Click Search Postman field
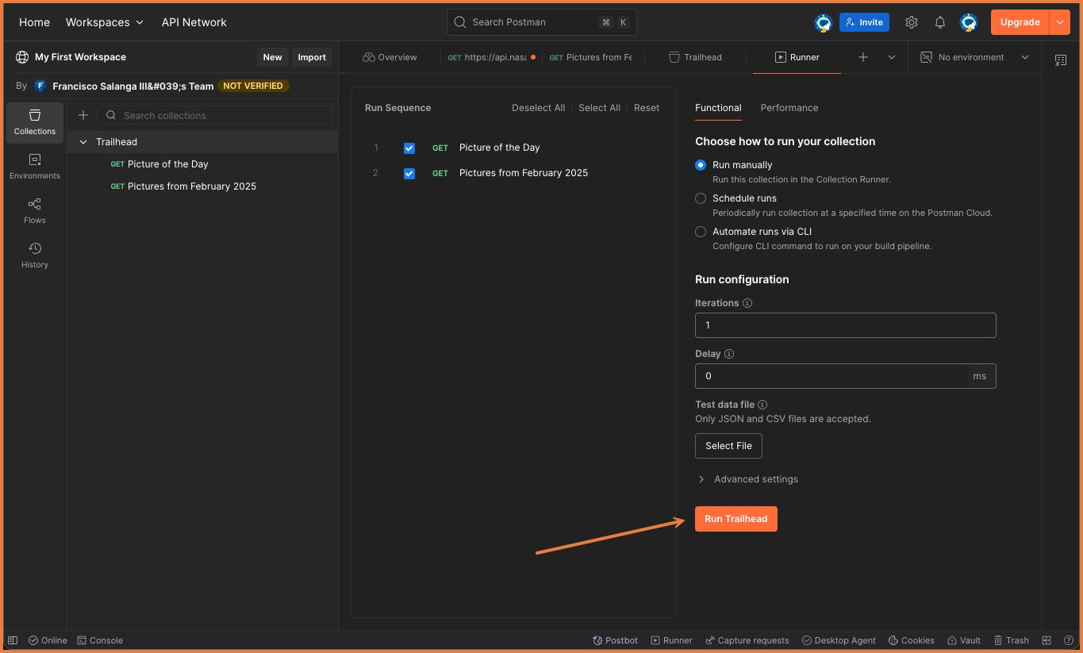Screen dimensions: 1083x653 pos(542,22)
